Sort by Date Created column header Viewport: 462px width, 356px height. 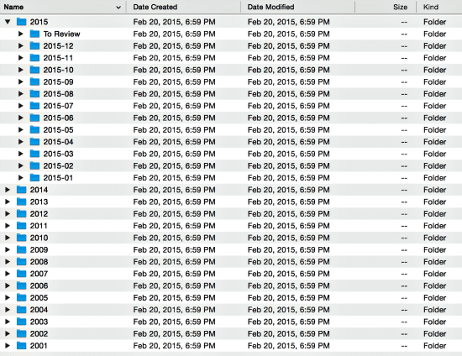(155, 7)
